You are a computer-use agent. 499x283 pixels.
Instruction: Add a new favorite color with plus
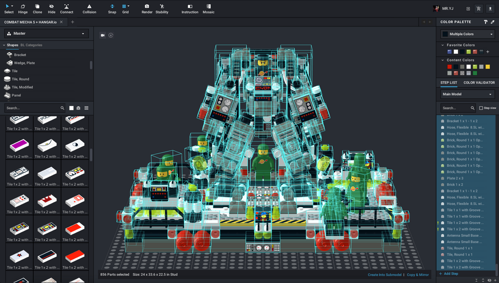(488, 52)
